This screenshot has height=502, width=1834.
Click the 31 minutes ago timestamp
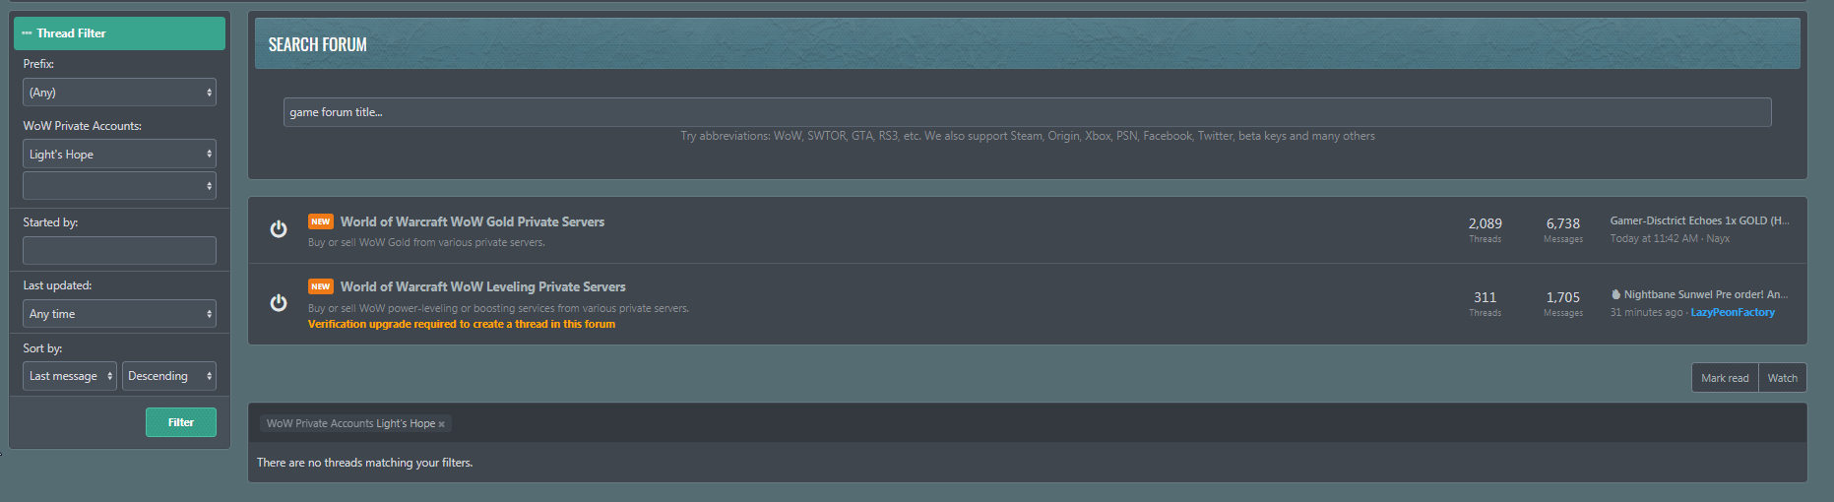(x=1646, y=312)
